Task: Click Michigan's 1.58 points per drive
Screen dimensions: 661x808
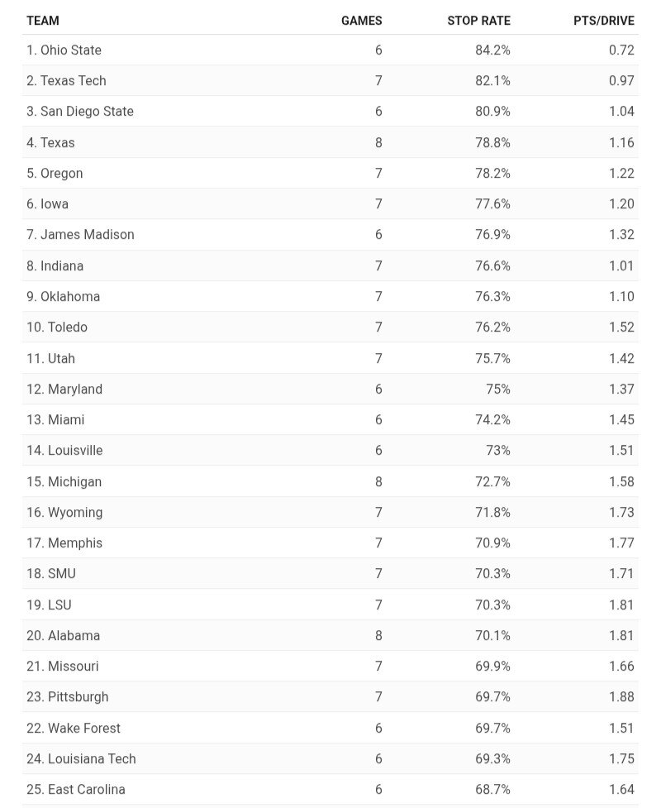Action: coord(621,481)
